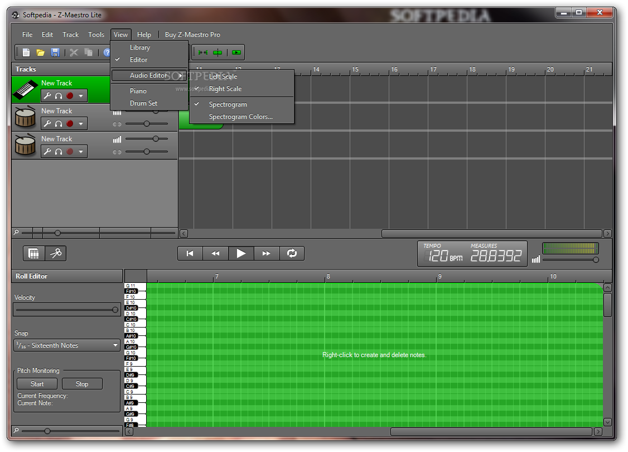Screen dimensions: 628x452
Task: Click the green converging arrows toolbar icon
Action: 203,52
